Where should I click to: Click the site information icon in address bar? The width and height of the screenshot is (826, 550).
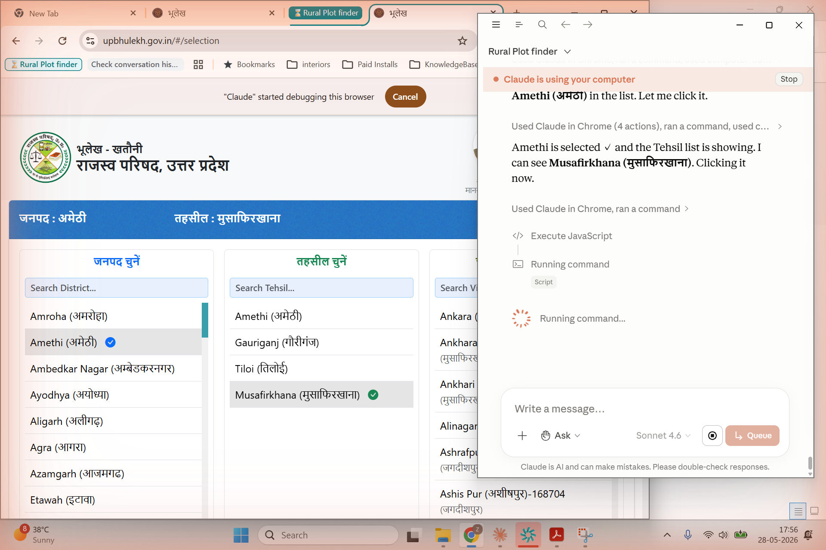point(90,41)
